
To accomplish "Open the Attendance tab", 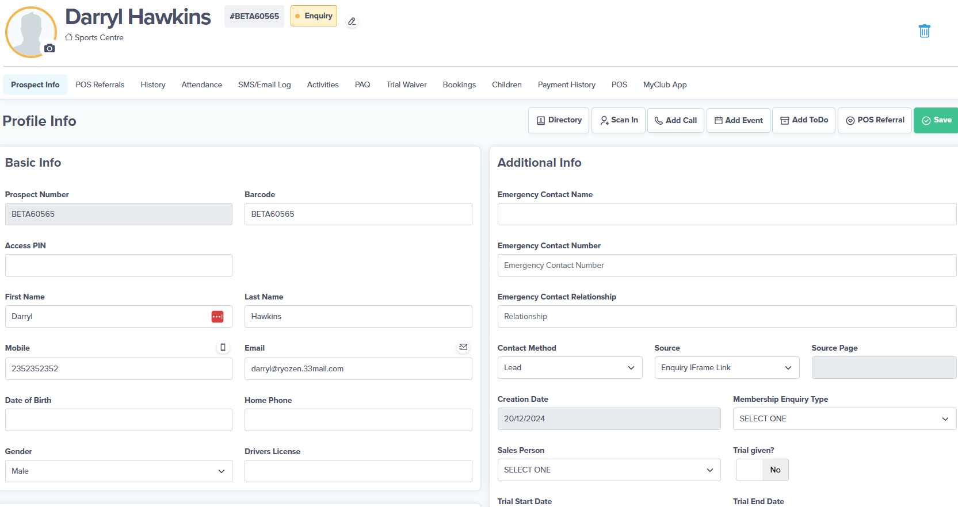I will click(202, 84).
